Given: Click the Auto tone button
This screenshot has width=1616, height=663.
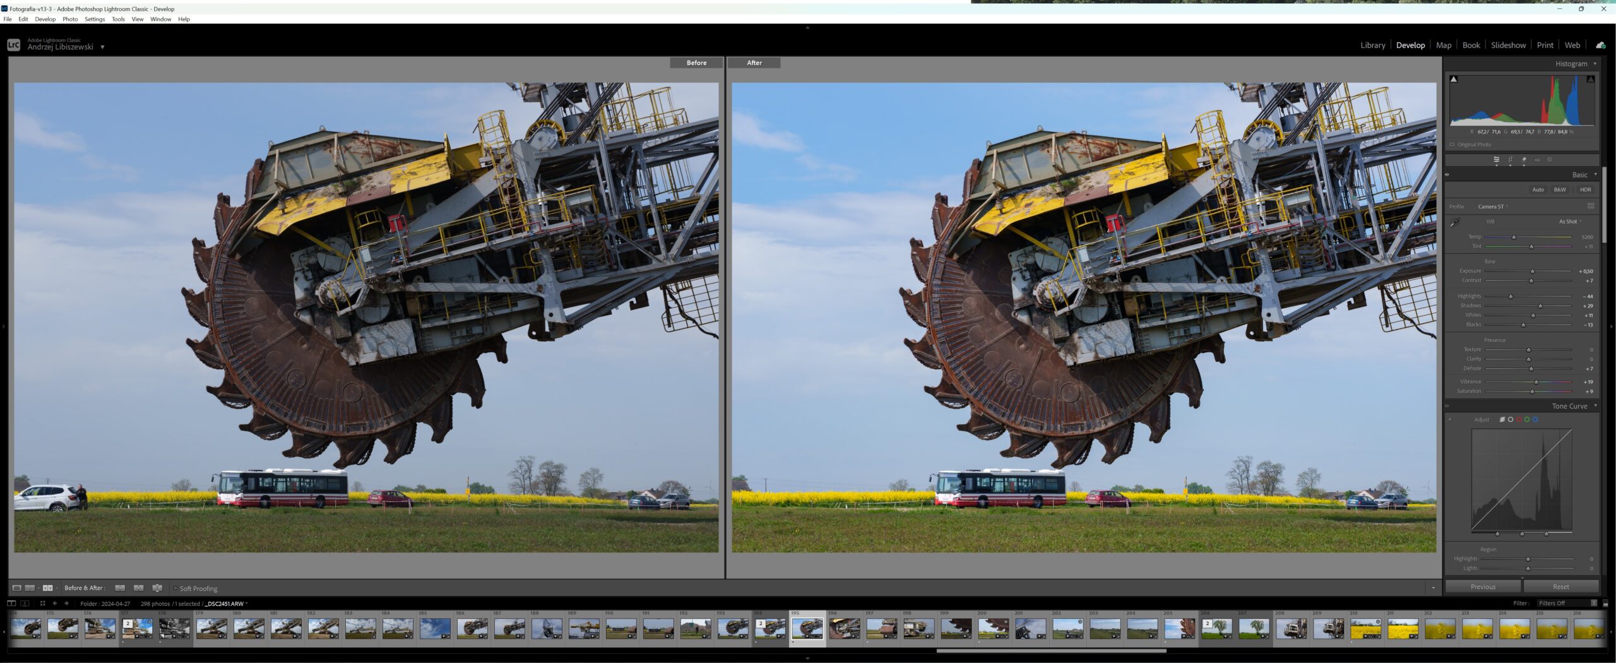Looking at the screenshot, I should point(1538,189).
